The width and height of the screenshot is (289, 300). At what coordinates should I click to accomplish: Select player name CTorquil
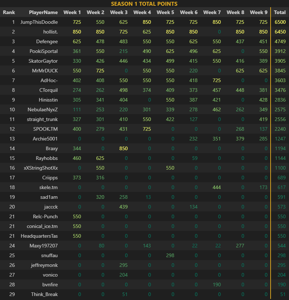click(48, 90)
